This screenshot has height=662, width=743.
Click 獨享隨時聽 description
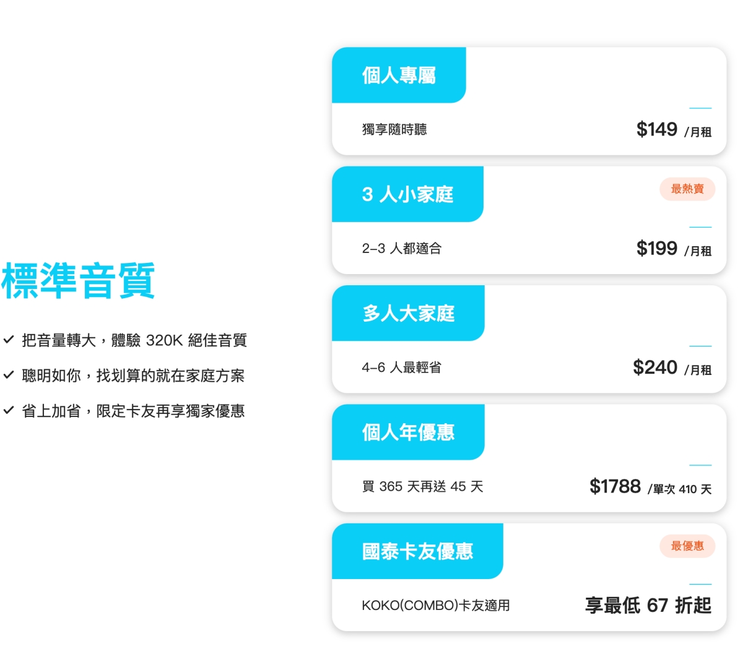[394, 129]
